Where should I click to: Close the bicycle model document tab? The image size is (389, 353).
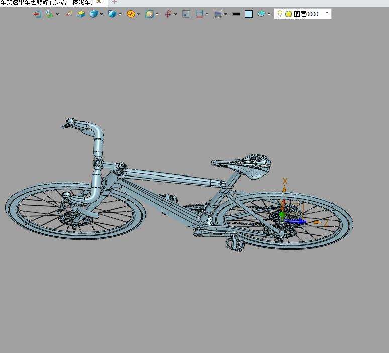[x=99, y=2]
